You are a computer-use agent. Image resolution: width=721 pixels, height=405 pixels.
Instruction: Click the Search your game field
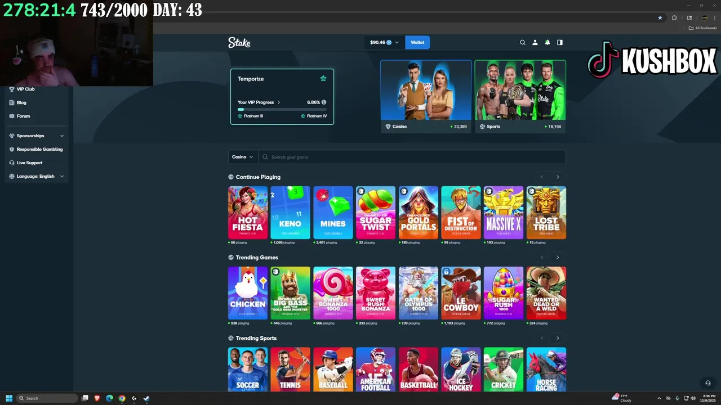[412, 157]
